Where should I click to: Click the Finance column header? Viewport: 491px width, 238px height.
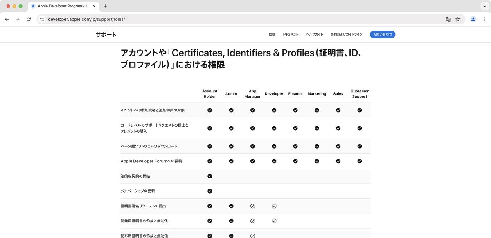pyautogui.click(x=295, y=94)
